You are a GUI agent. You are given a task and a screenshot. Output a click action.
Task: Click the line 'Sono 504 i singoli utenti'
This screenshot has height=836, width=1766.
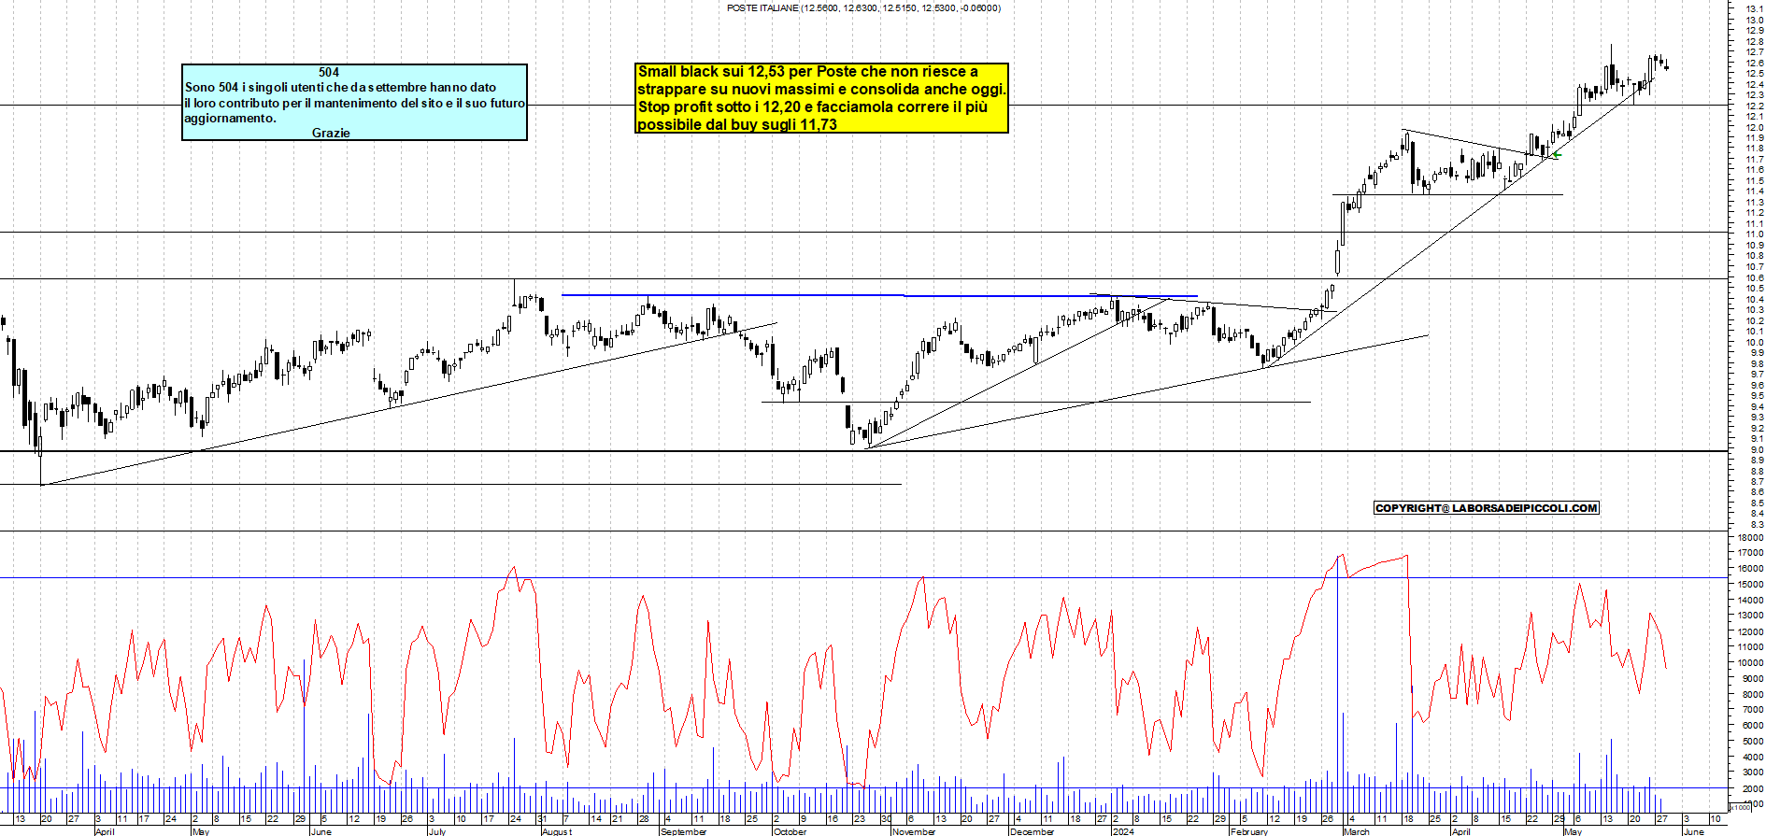(x=340, y=88)
